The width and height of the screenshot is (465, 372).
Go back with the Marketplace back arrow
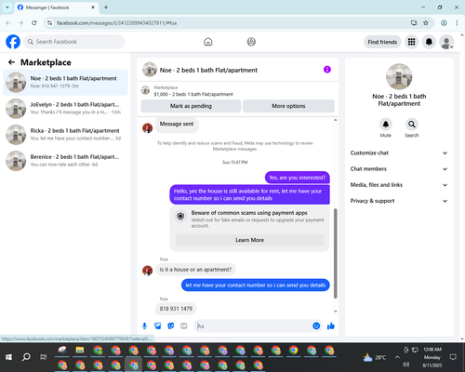tap(11, 62)
